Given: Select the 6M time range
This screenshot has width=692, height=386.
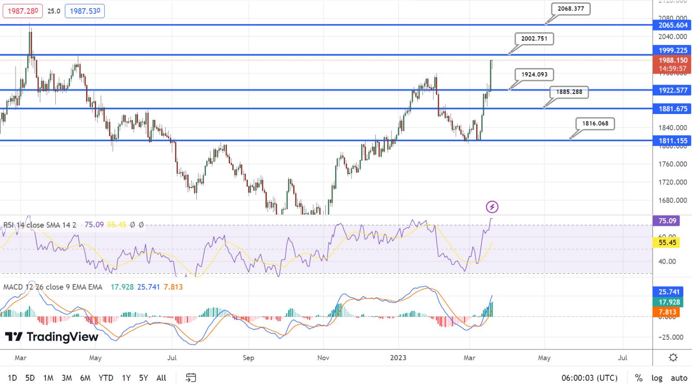Looking at the screenshot, I should (85, 378).
